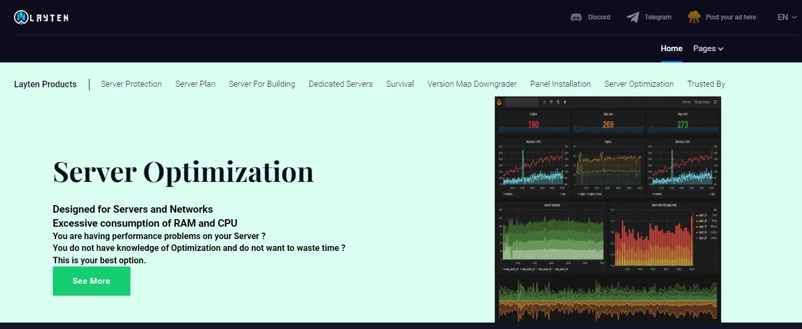
Task: Click the See More button
Action: tap(92, 281)
